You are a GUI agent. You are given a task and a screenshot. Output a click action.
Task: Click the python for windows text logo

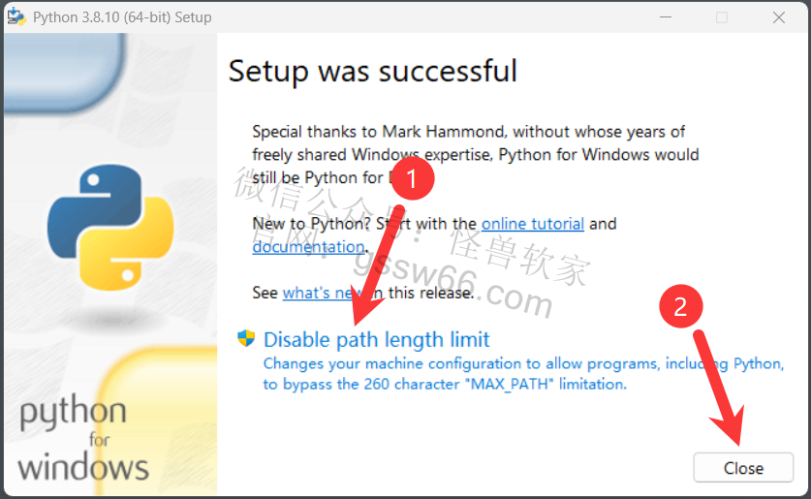point(83,437)
